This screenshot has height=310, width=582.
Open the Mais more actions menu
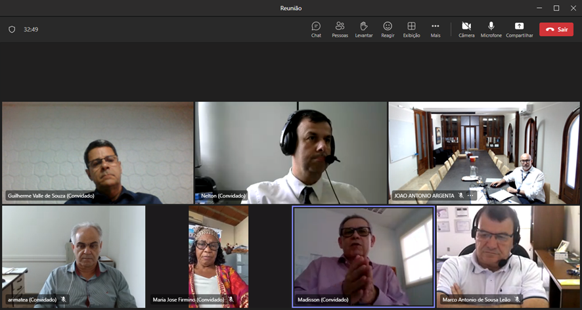pos(435,29)
